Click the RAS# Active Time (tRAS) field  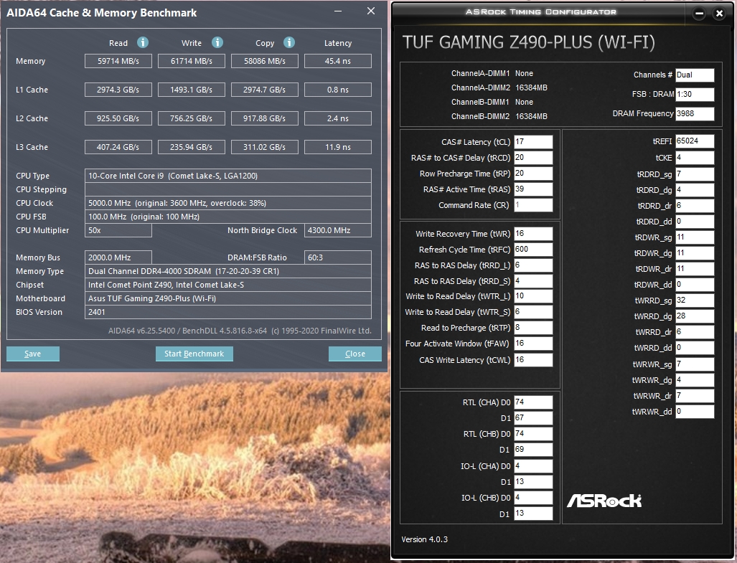tap(533, 189)
